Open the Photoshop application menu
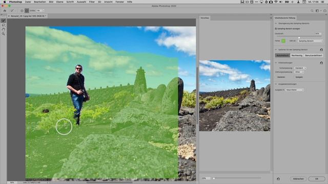Screen dimensions: 328x184 15,2
